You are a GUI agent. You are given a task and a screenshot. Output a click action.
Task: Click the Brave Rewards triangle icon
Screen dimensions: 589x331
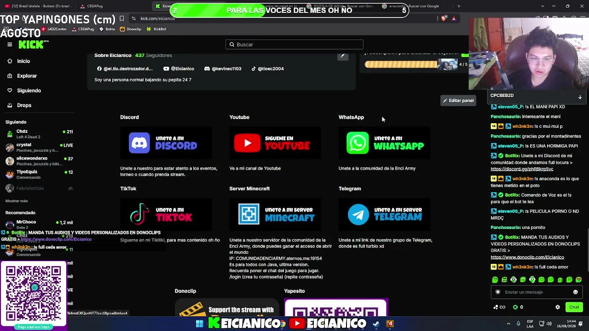pyautogui.click(x=454, y=18)
